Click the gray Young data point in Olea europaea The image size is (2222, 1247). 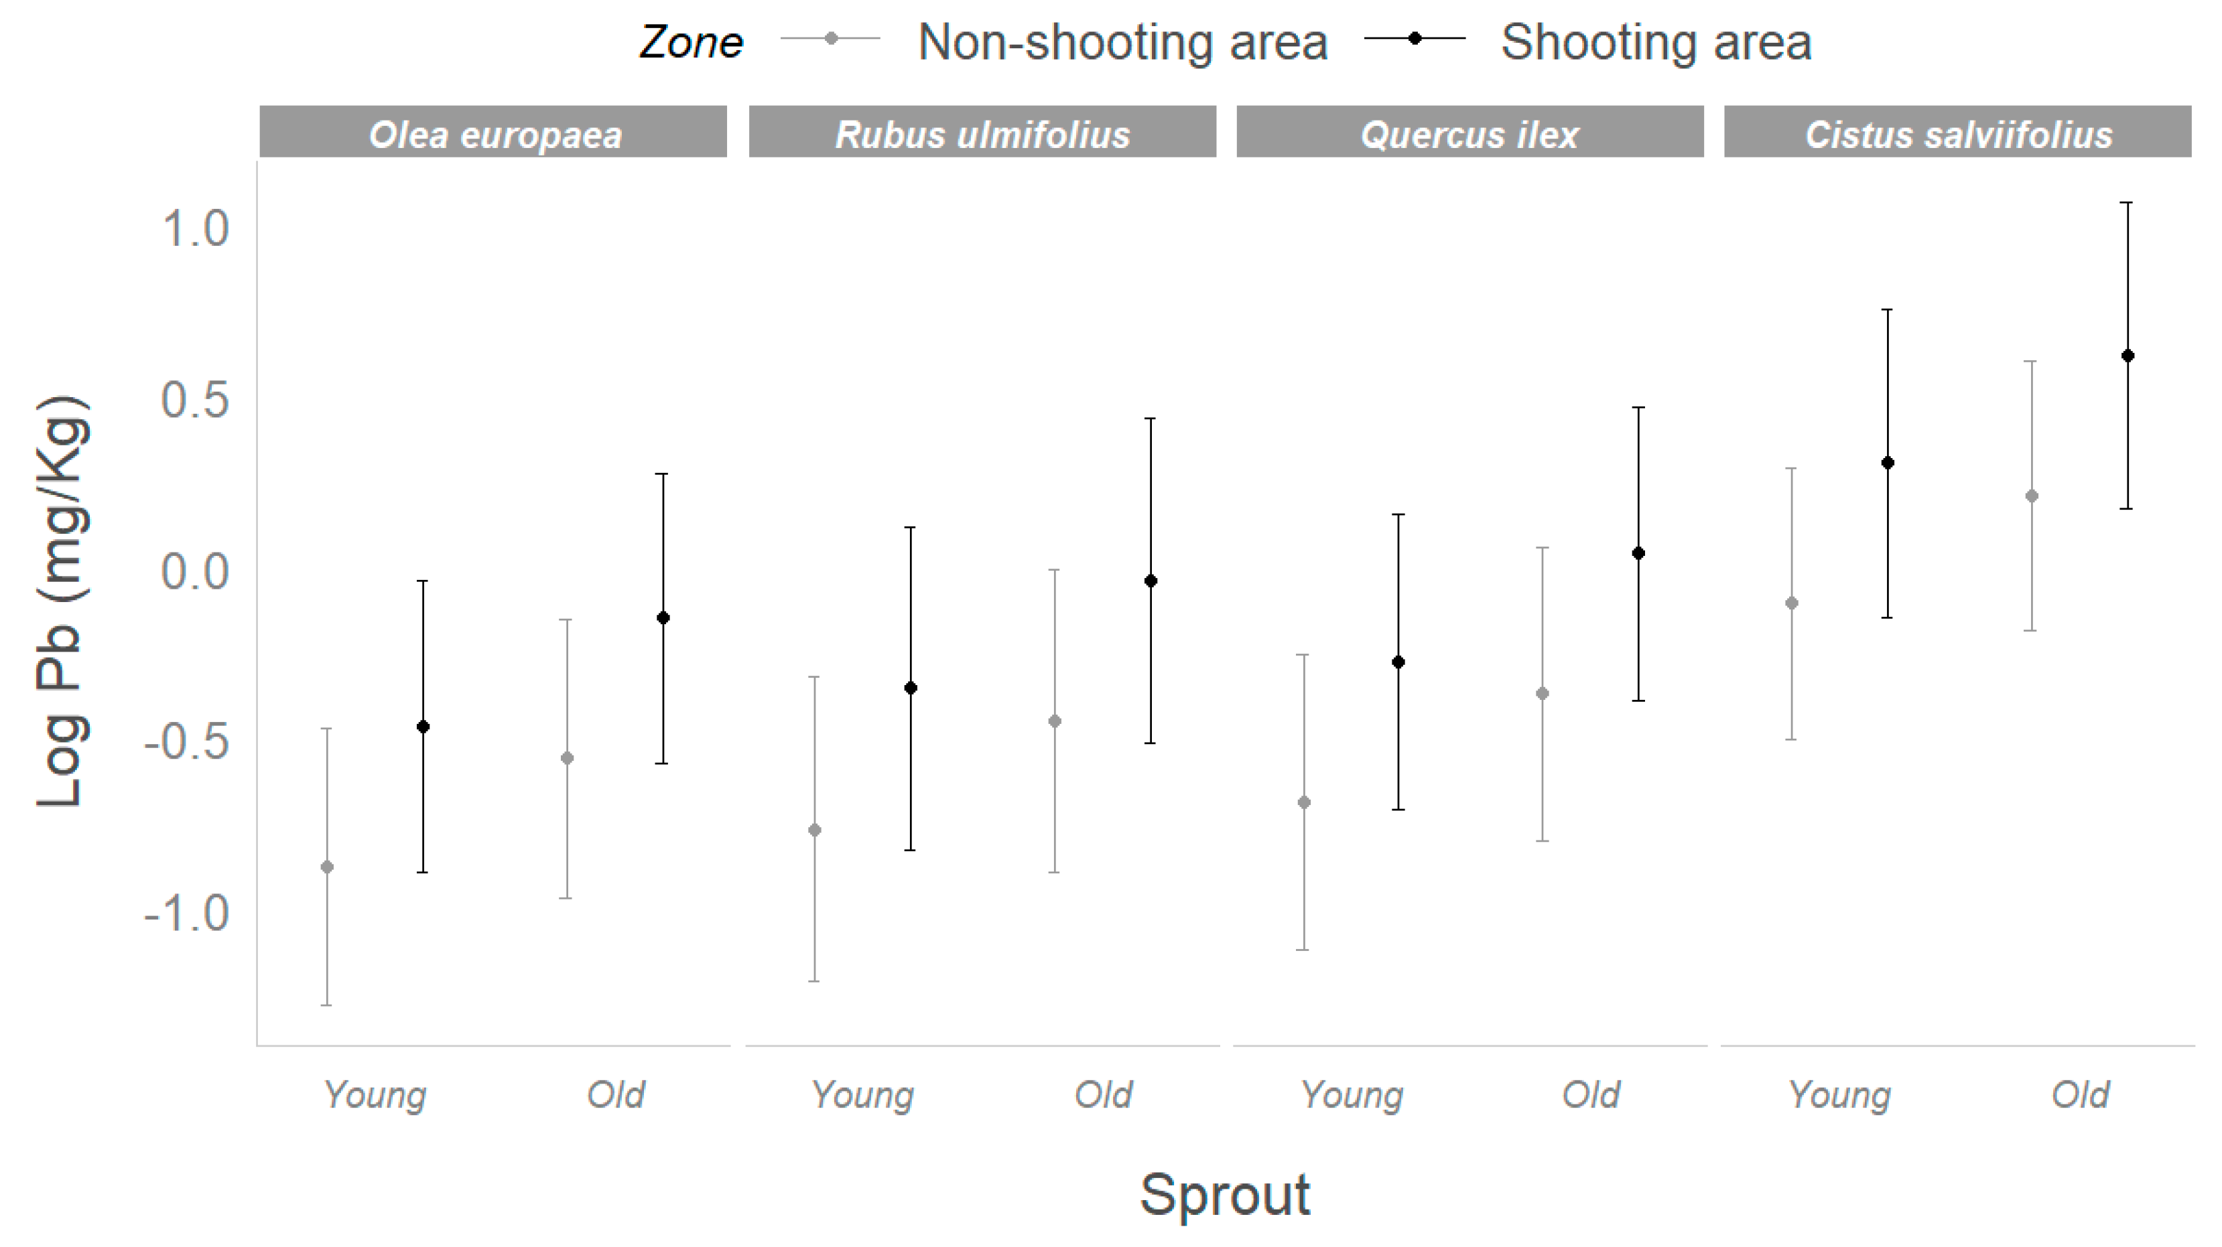pos(327,867)
